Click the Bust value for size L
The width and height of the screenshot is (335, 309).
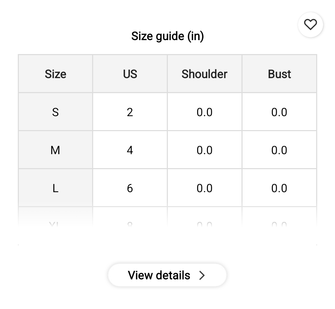279,188
